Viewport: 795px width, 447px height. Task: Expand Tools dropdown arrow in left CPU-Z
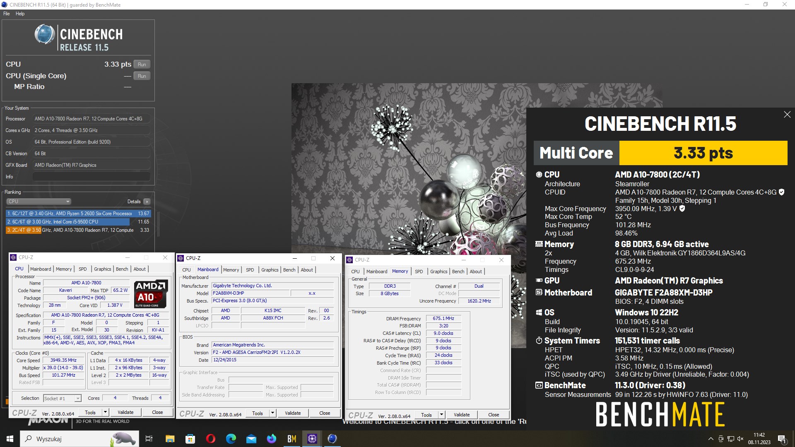point(105,412)
